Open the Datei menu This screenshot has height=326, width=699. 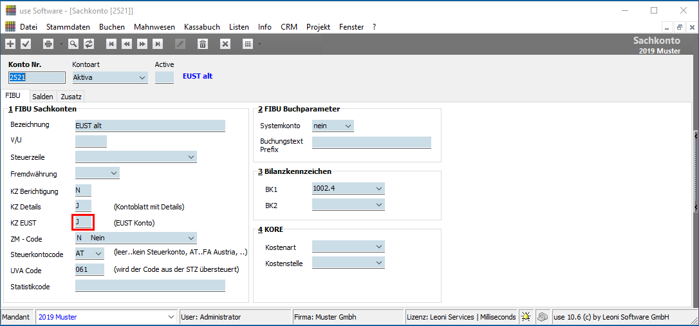[x=28, y=27]
